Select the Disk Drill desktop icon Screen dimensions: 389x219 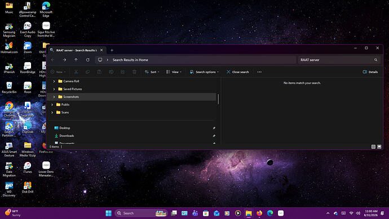point(28,187)
